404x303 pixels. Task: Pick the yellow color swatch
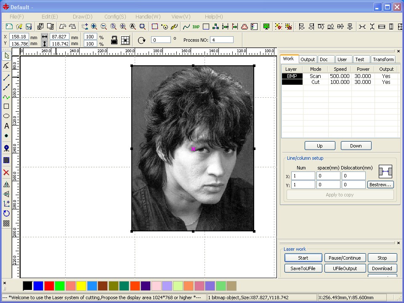[x=81, y=286]
